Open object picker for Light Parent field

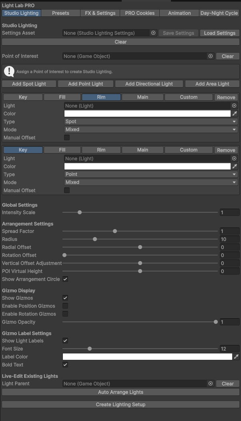(211, 383)
